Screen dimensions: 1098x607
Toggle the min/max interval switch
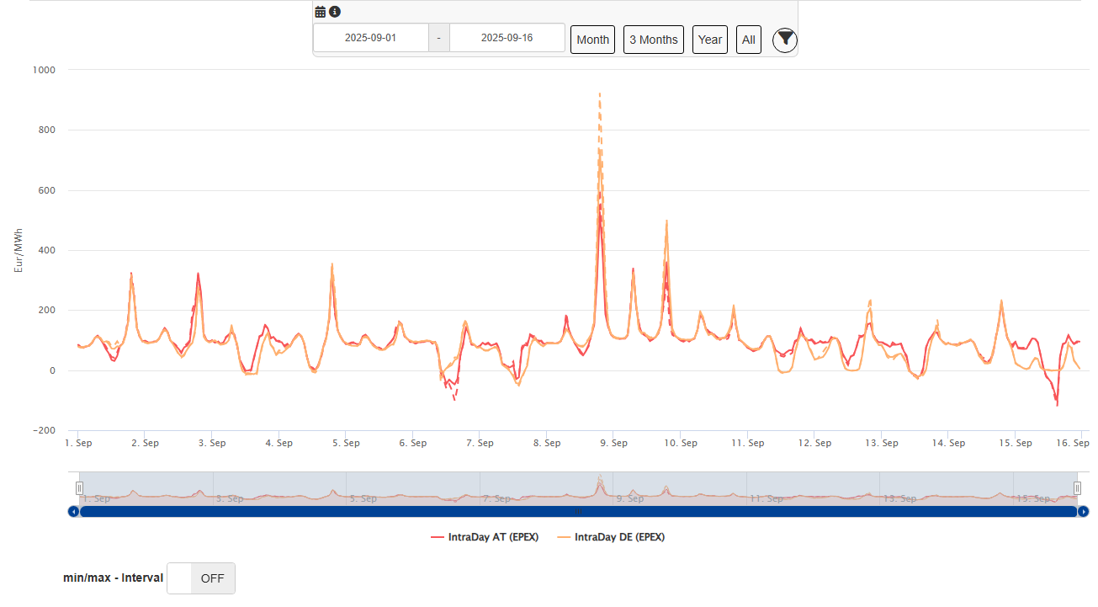[x=201, y=578]
